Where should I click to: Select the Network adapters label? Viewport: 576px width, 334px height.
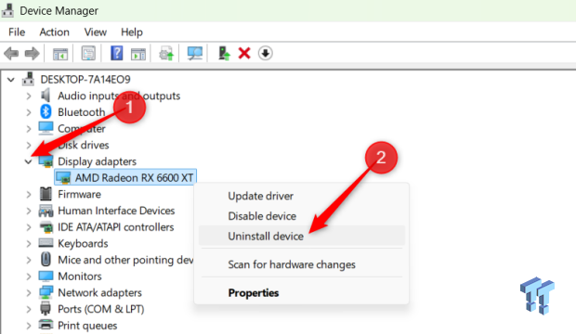point(99,292)
